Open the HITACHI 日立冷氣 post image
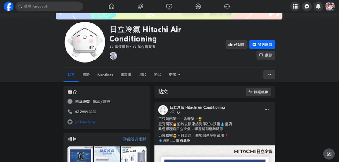This screenshot has height=162, width=339. pos(215,154)
